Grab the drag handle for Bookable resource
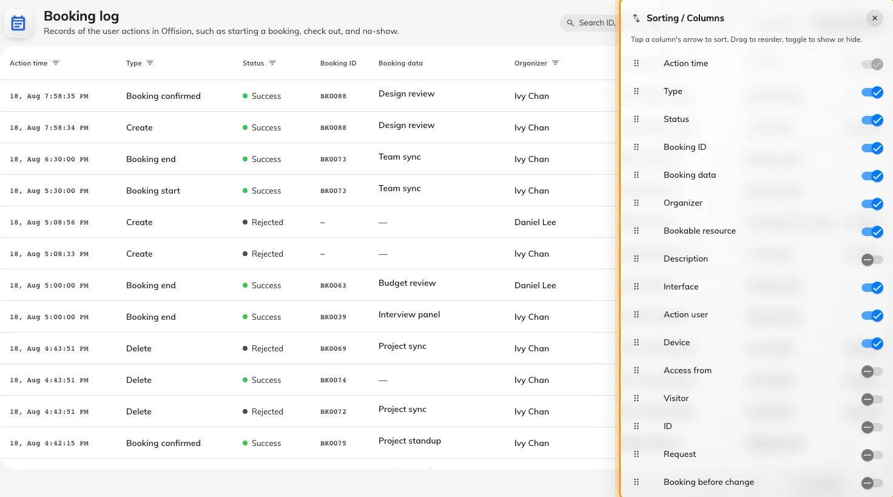Viewport: 893px width, 497px height. pyautogui.click(x=636, y=231)
